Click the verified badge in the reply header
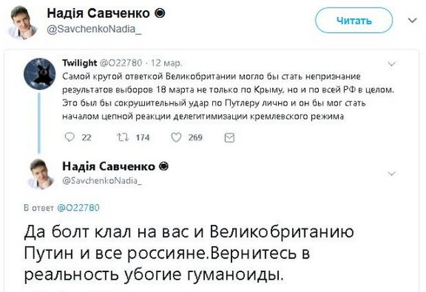426x292 pixels. tap(164, 167)
